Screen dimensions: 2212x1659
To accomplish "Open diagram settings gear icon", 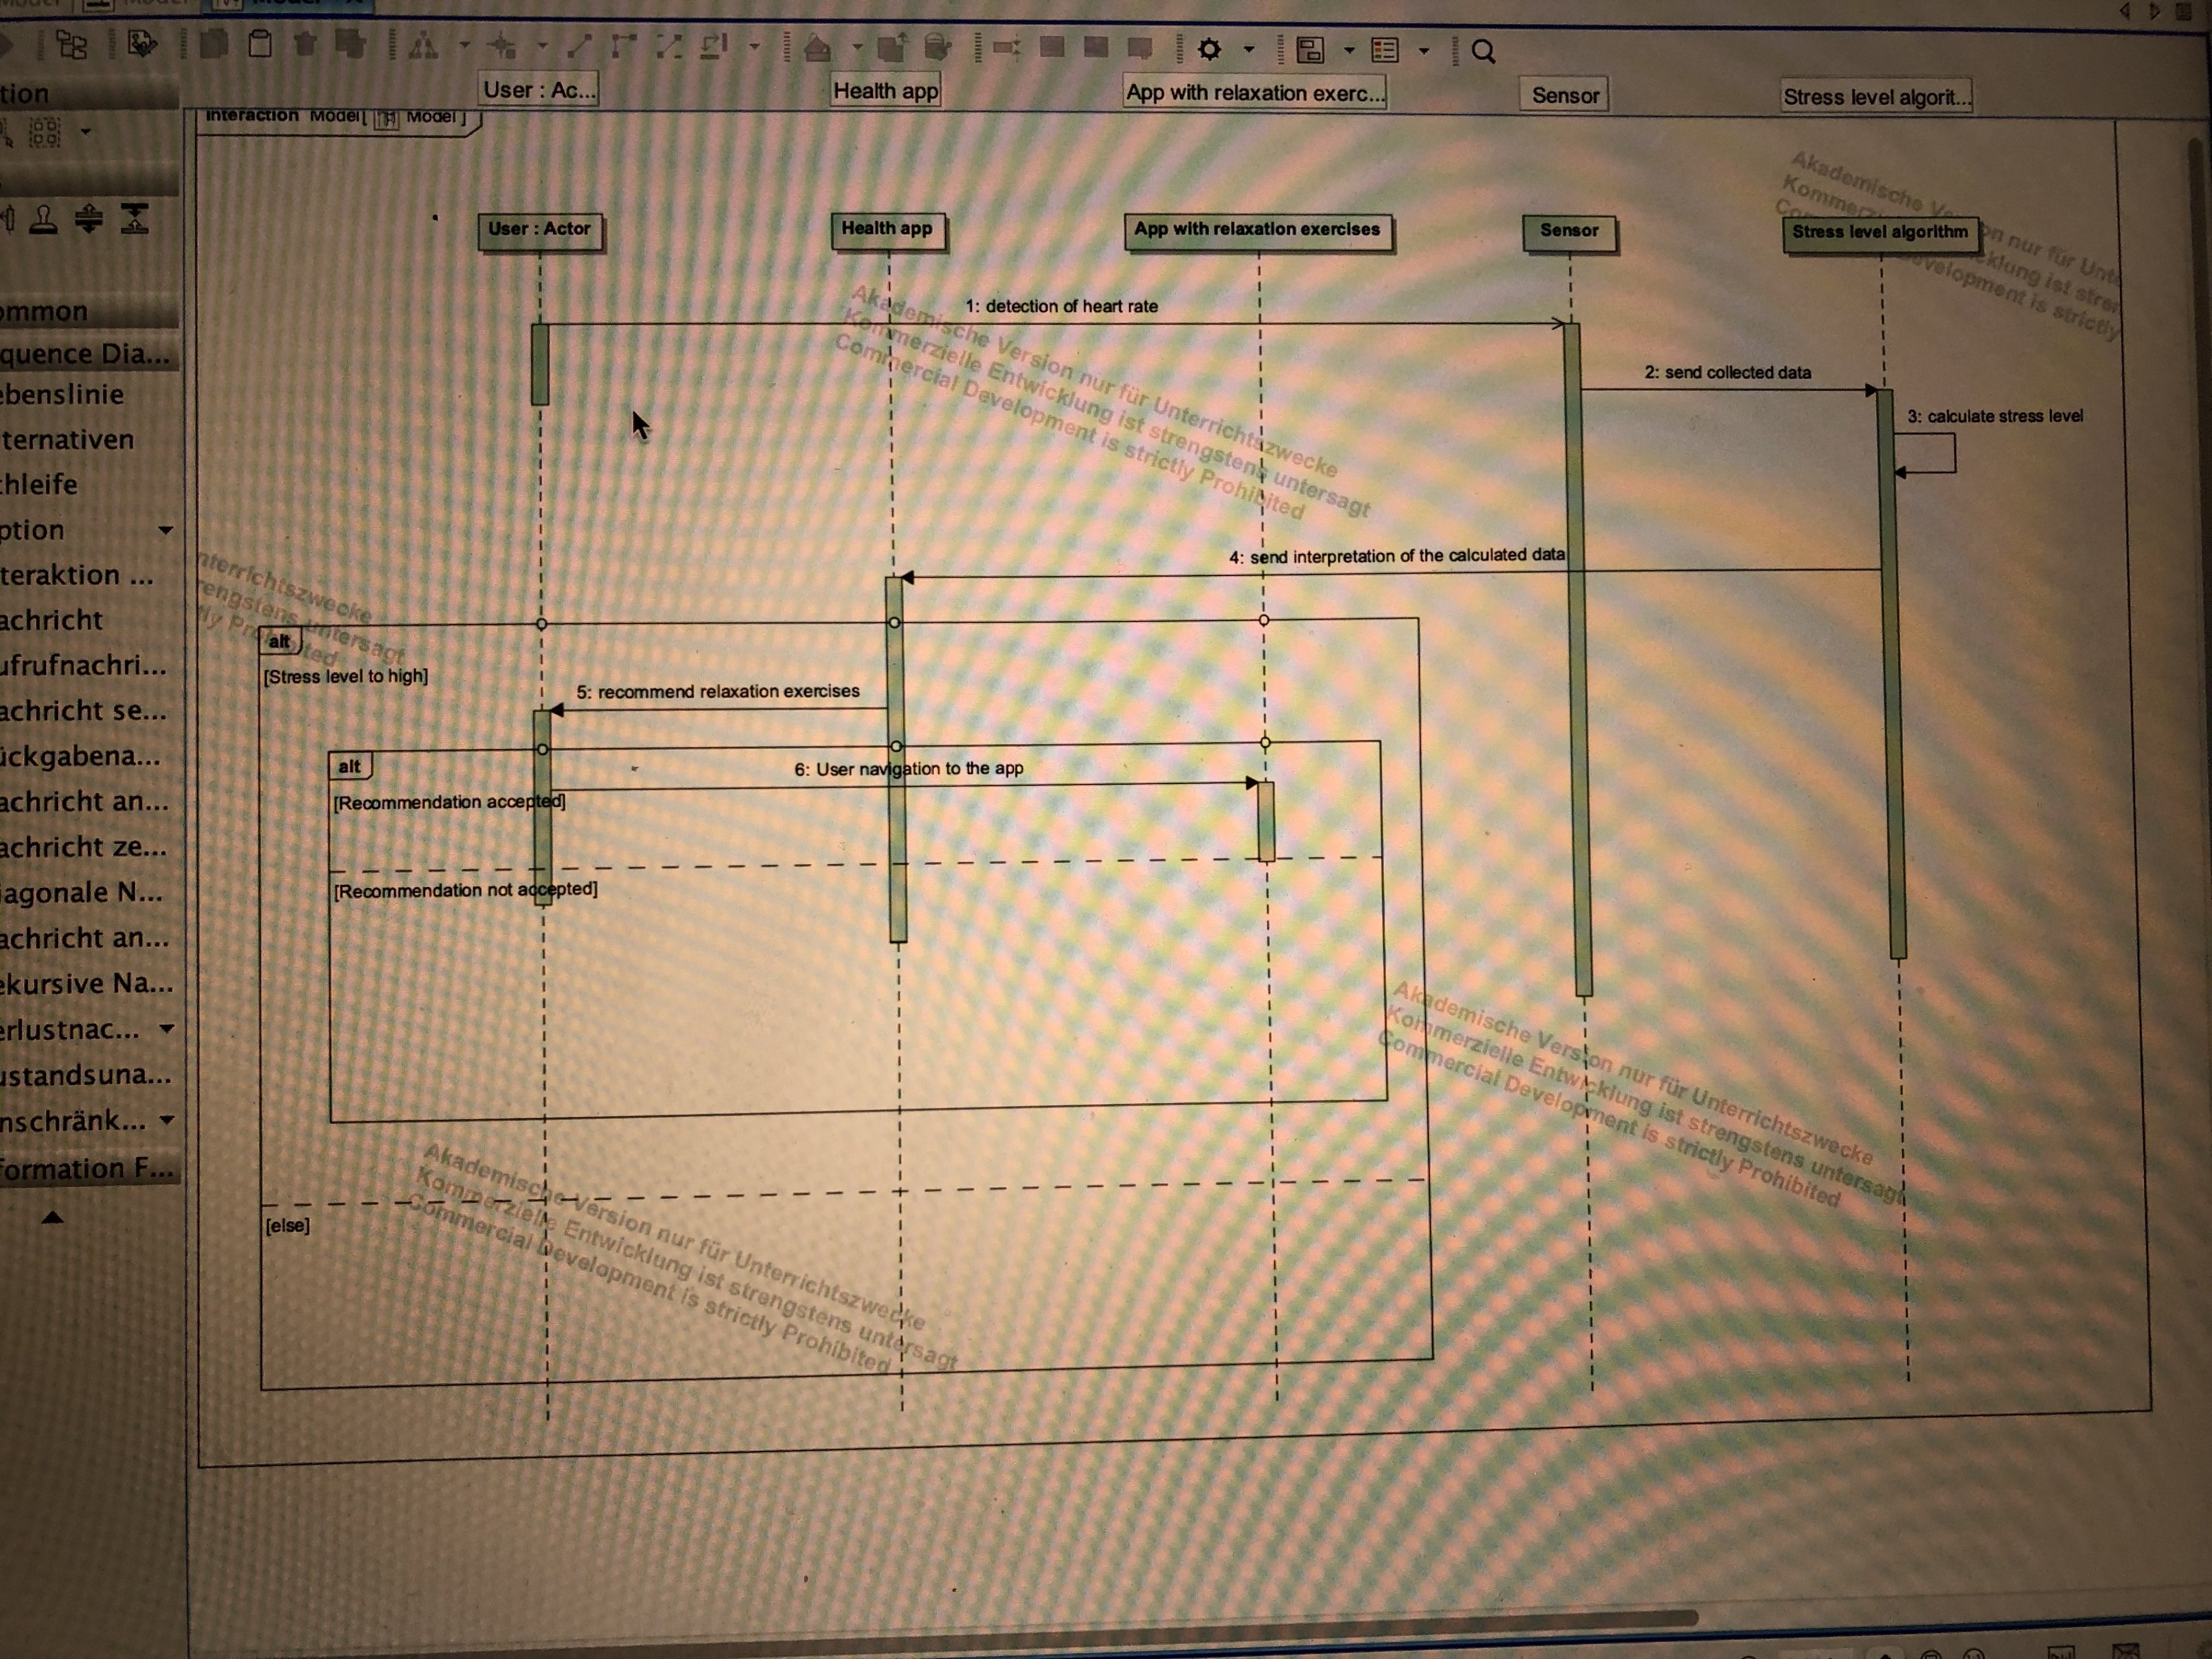I will pos(1210,49).
